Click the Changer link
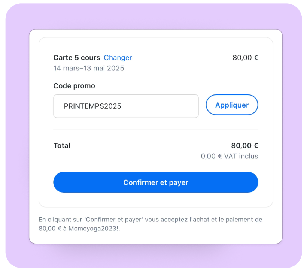This screenshot has height=272, width=307. [x=118, y=58]
